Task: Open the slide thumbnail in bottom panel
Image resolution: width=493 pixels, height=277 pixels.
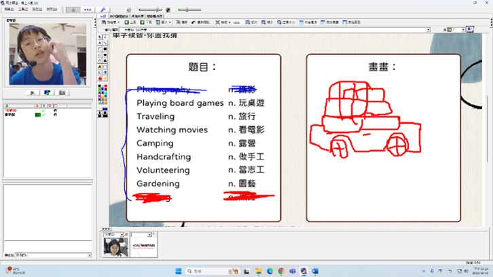Action: (x=143, y=245)
